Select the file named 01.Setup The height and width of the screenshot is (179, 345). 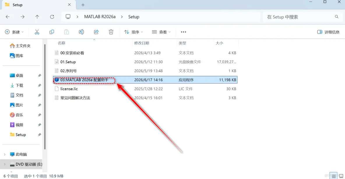tap(68, 62)
